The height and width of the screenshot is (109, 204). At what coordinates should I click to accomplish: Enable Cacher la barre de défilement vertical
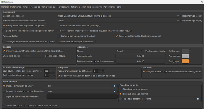tap(58, 36)
